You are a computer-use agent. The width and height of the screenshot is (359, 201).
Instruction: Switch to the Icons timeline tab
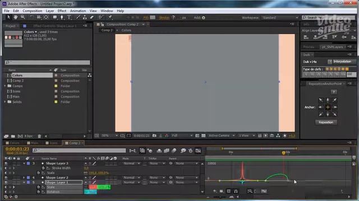pos(52,143)
